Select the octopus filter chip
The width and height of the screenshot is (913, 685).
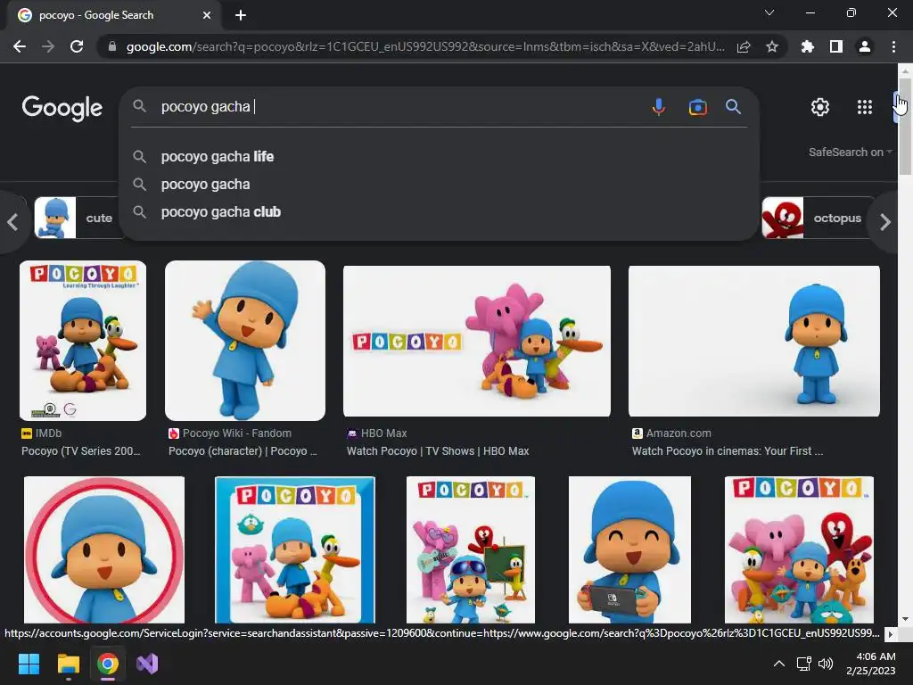(x=817, y=218)
